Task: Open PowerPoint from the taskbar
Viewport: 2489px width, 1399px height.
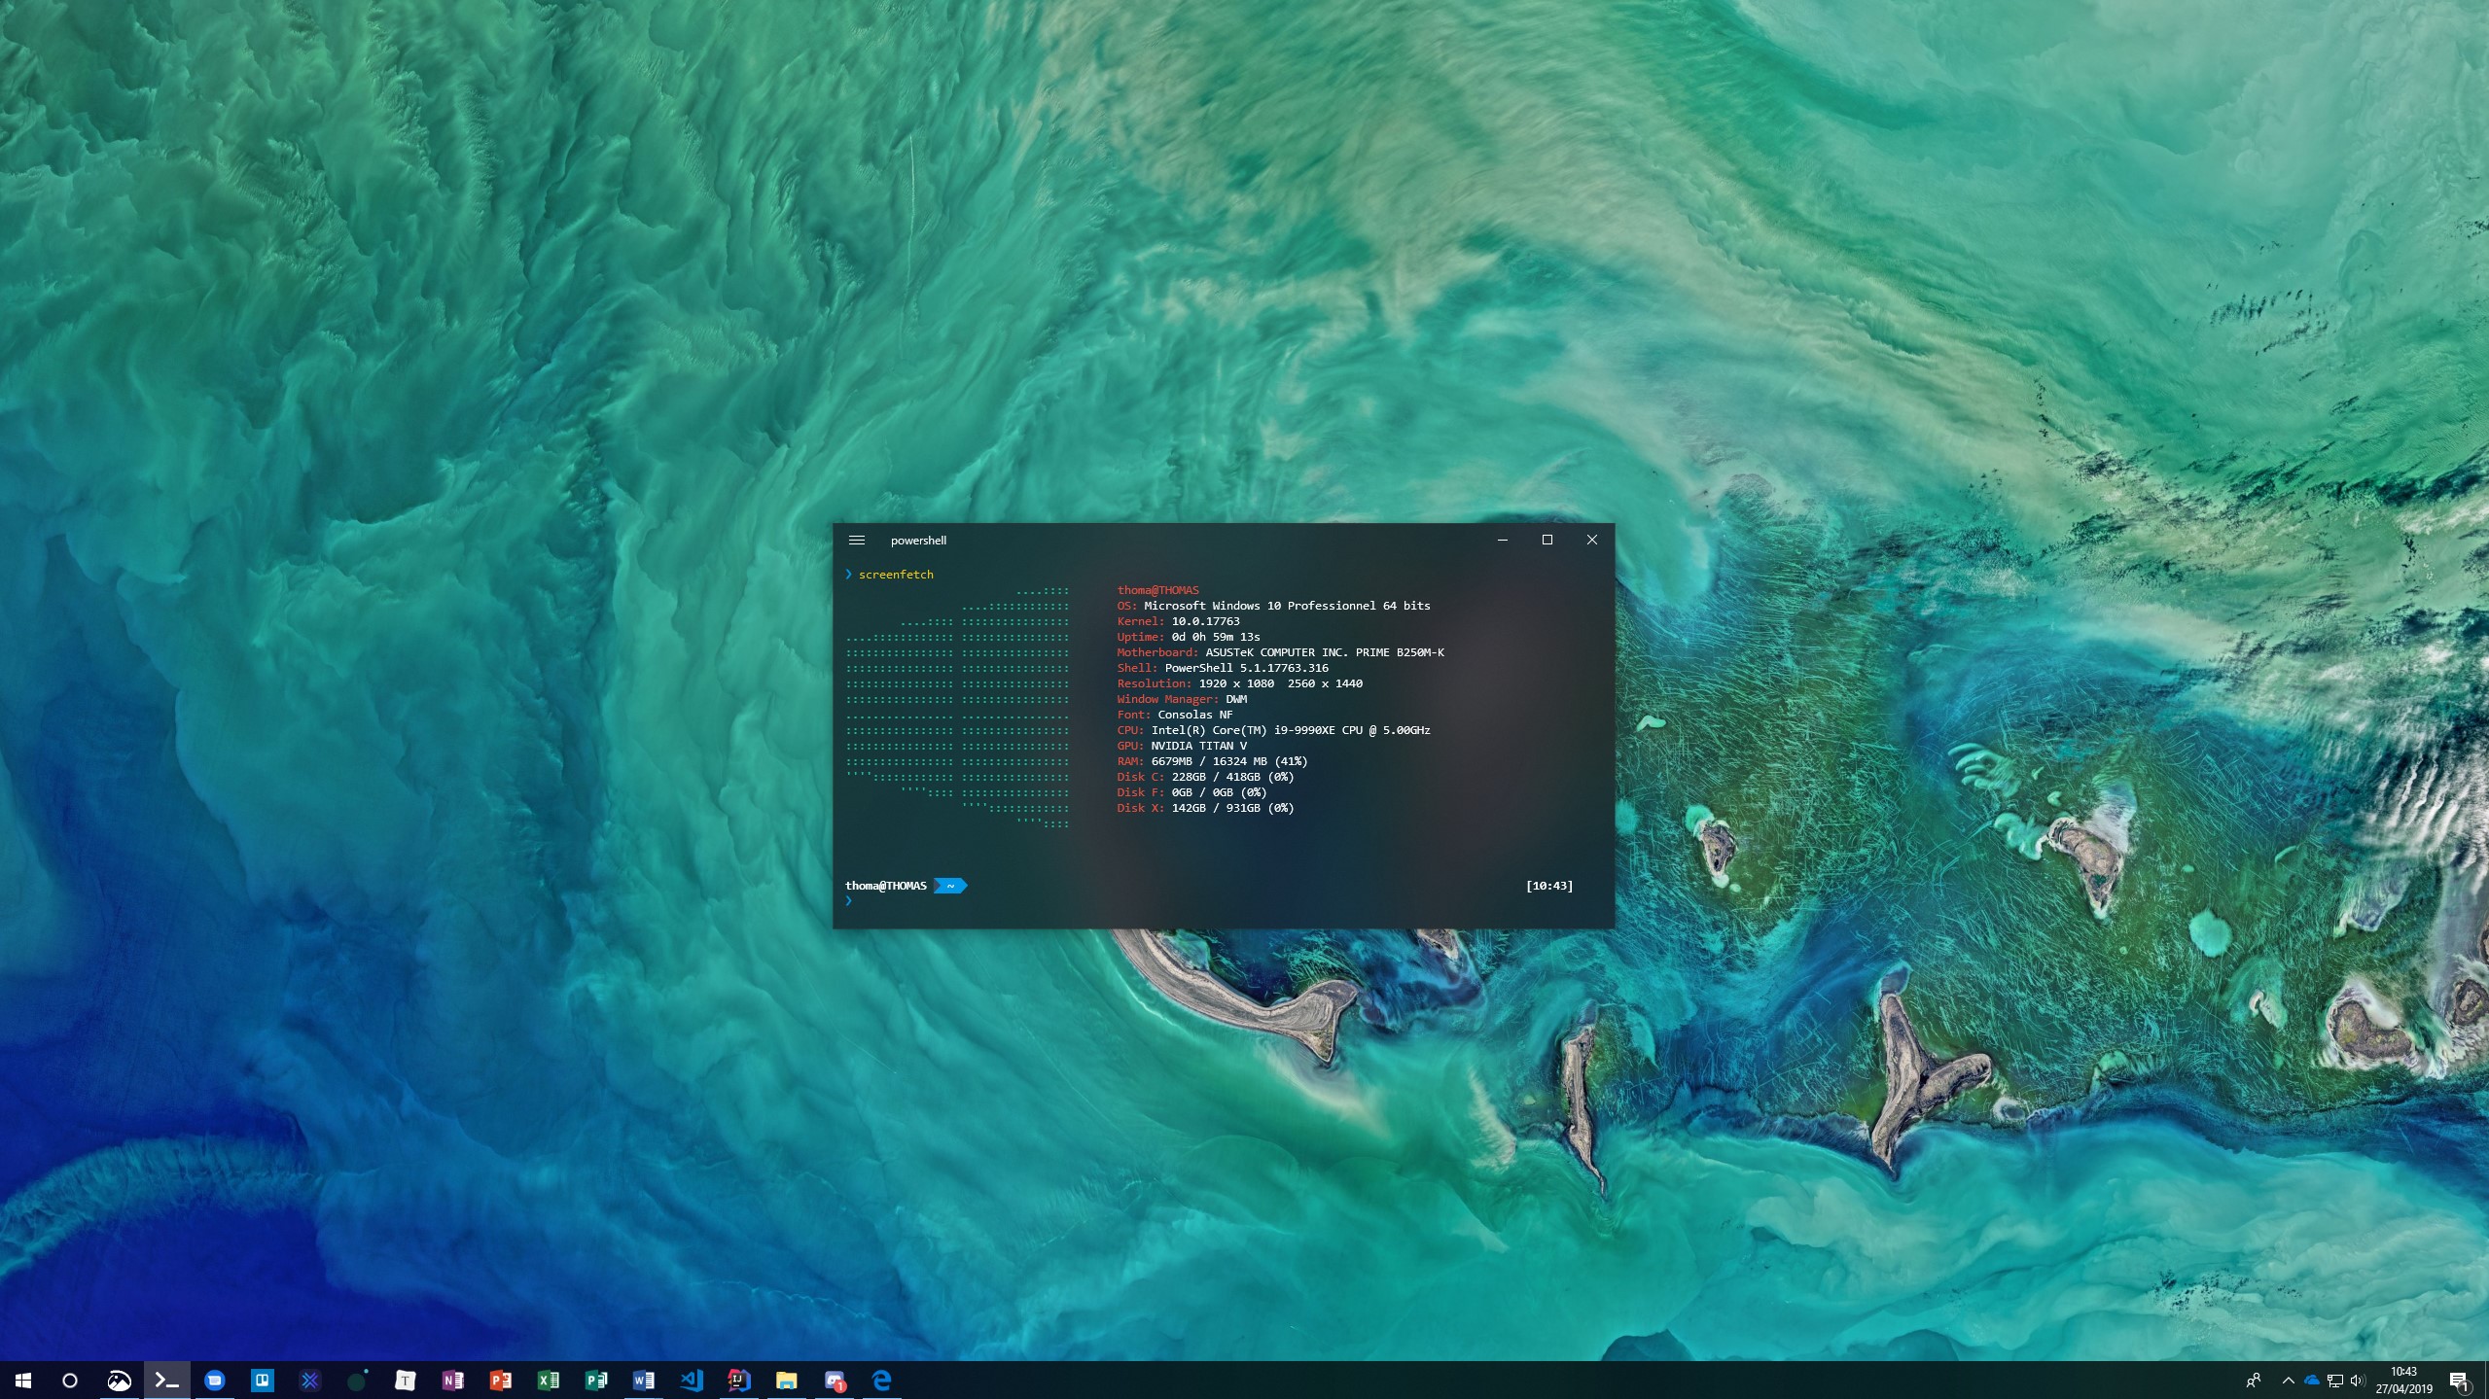Action: pos(502,1380)
